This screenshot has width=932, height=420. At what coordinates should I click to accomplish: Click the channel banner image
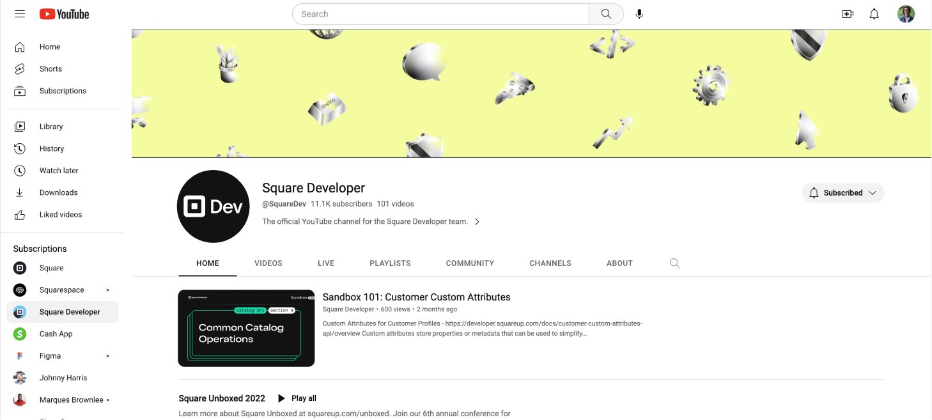531,93
